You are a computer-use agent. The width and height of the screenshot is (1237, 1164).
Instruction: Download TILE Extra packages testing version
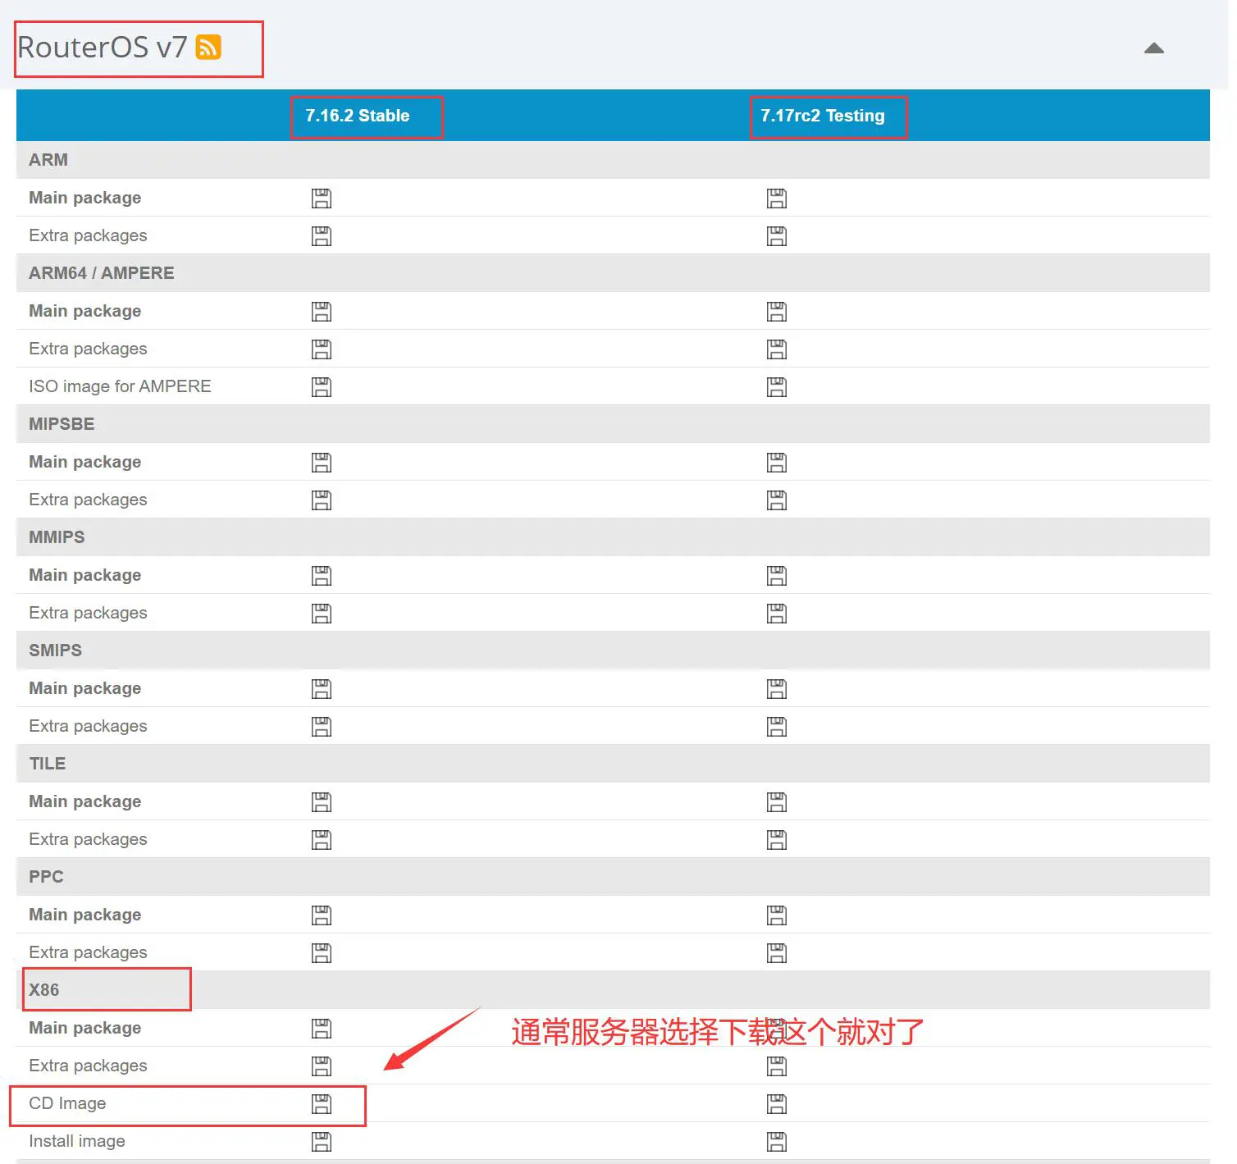point(777,840)
